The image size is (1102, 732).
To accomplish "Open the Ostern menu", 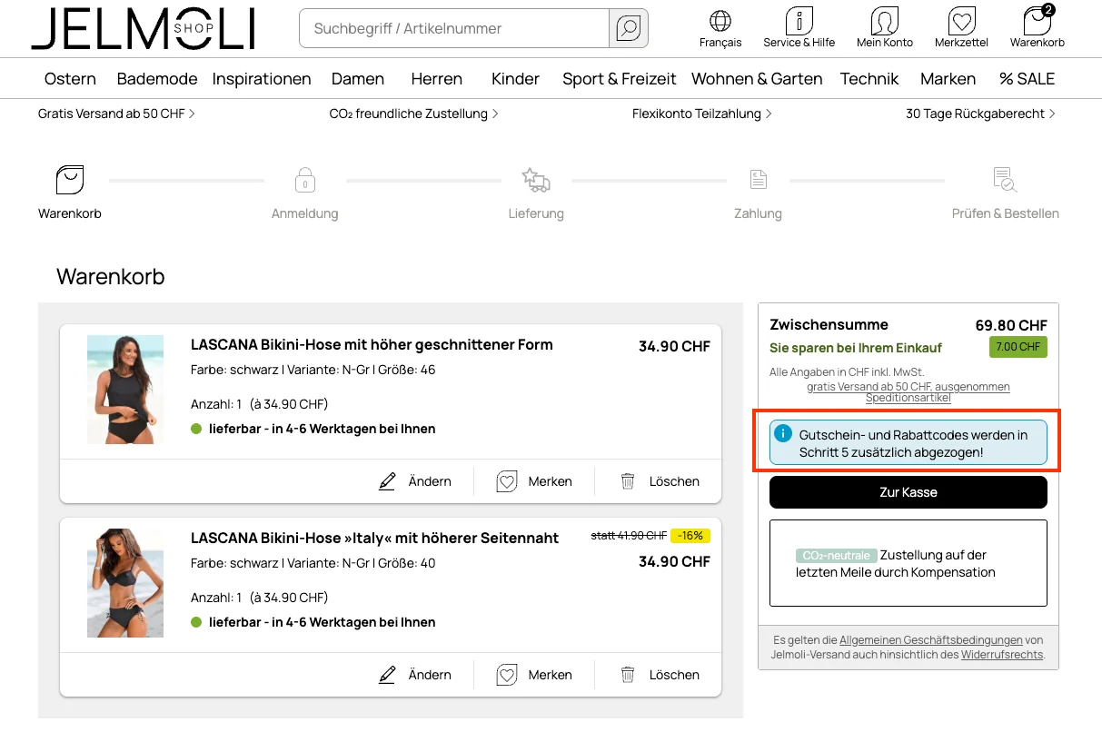I will [x=70, y=79].
